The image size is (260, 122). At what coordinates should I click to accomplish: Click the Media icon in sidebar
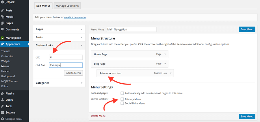tap(2, 17)
